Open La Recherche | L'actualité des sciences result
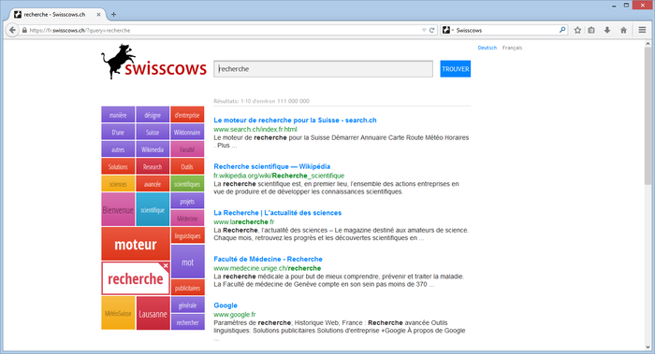655x354 pixels. coord(277,213)
